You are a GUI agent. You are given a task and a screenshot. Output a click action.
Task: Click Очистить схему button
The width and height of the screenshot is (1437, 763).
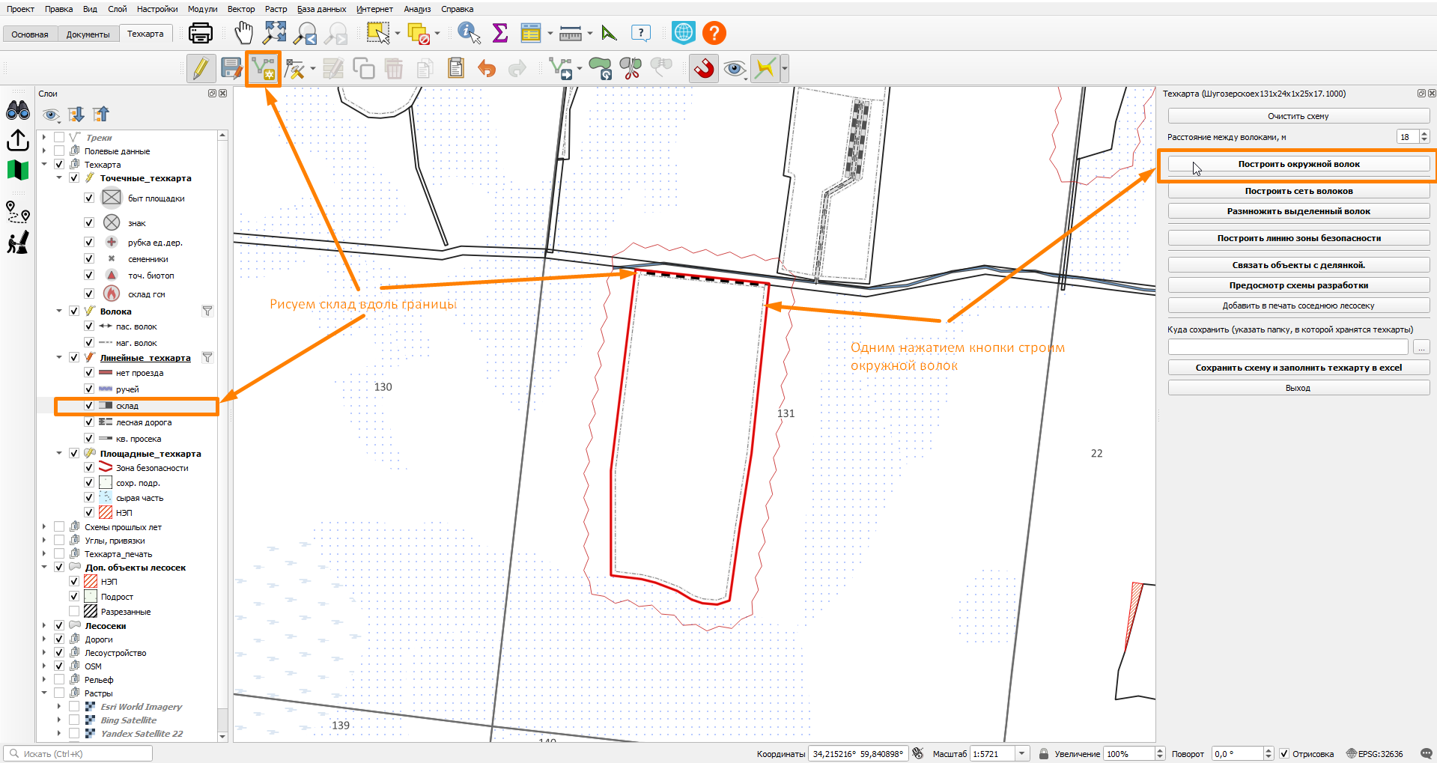[x=1298, y=116]
